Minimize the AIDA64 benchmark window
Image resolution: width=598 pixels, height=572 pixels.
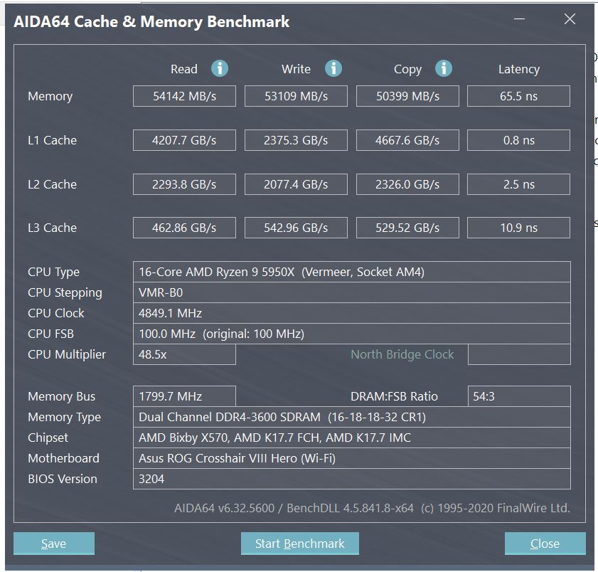(x=519, y=19)
